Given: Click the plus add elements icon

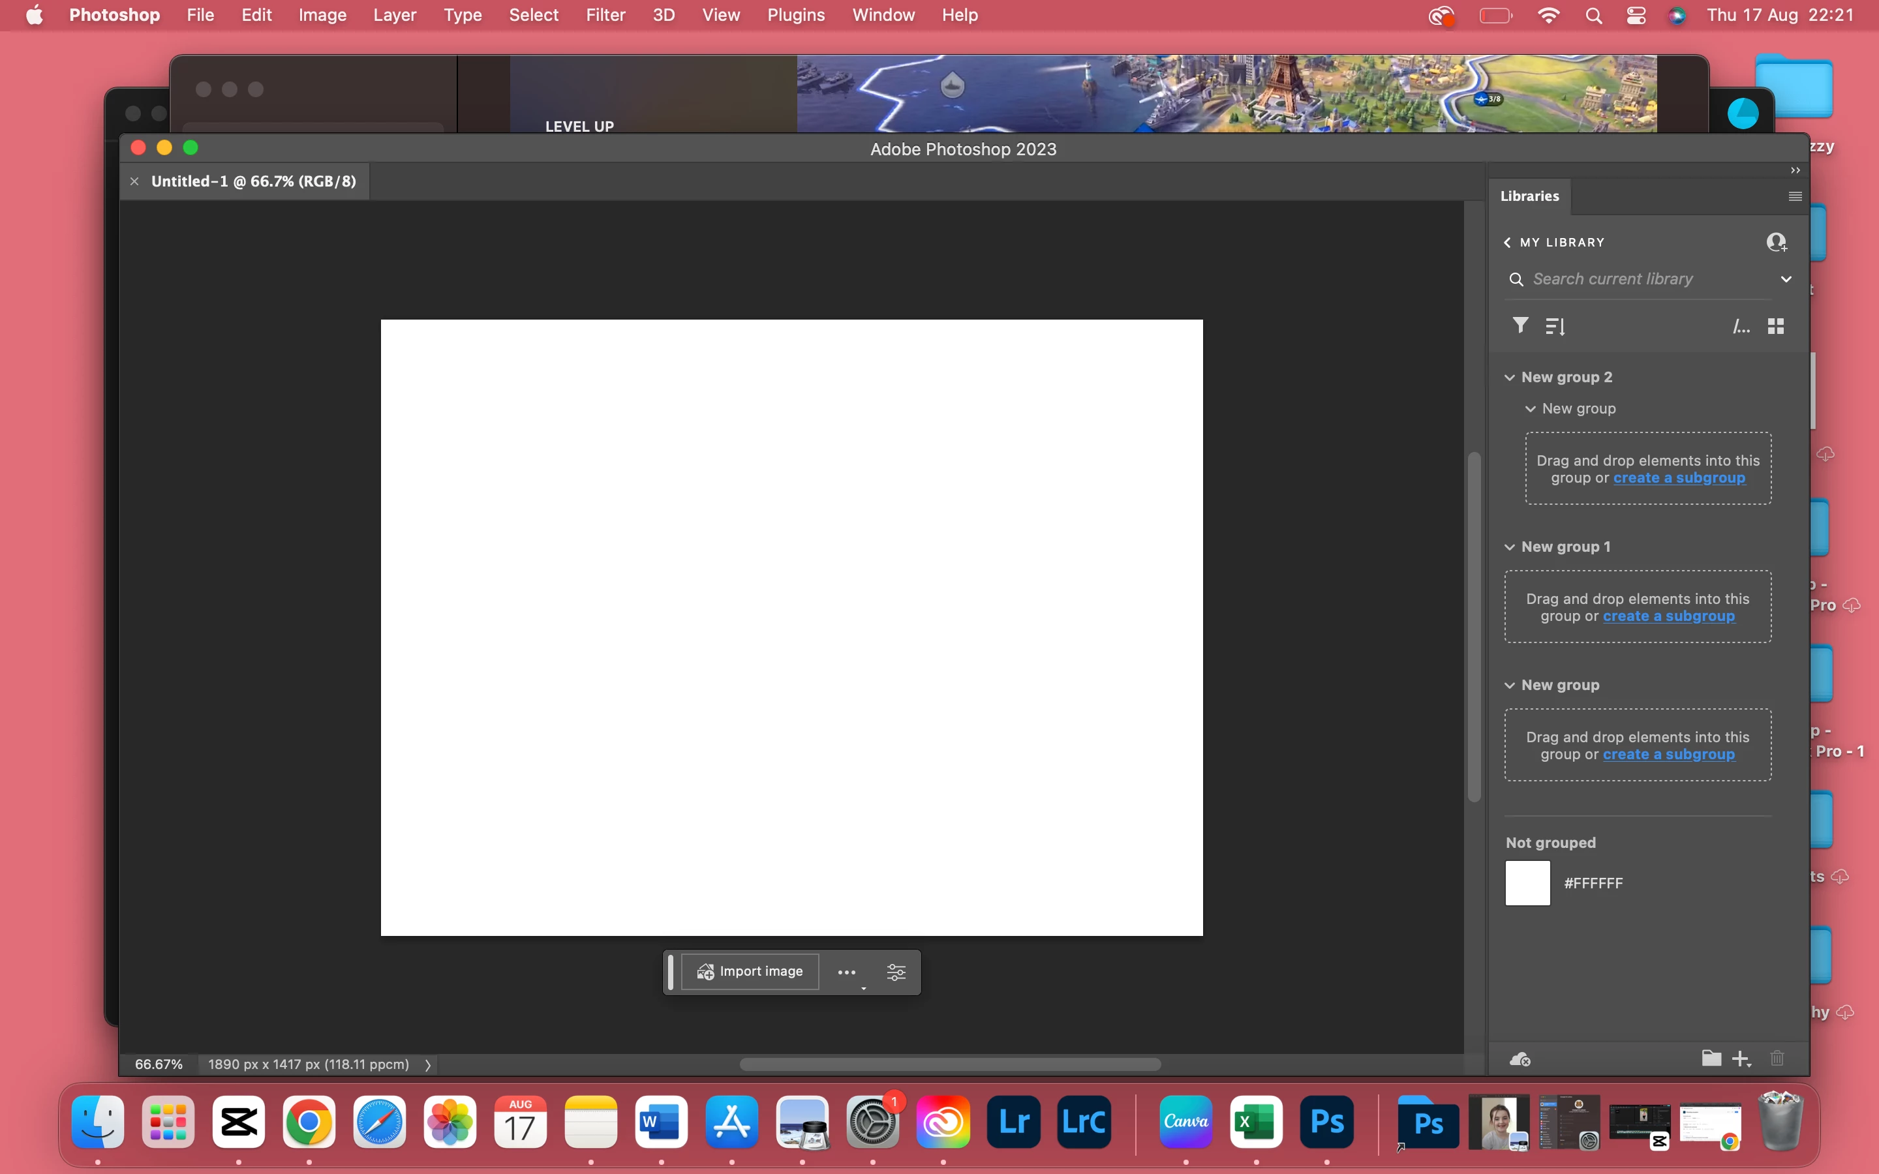Looking at the screenshot, I should pyautogui.click(x=1741, y=1059).
